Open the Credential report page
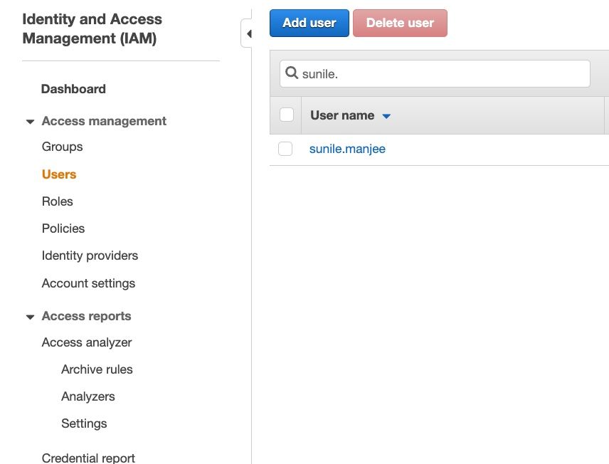 [88, 458]
